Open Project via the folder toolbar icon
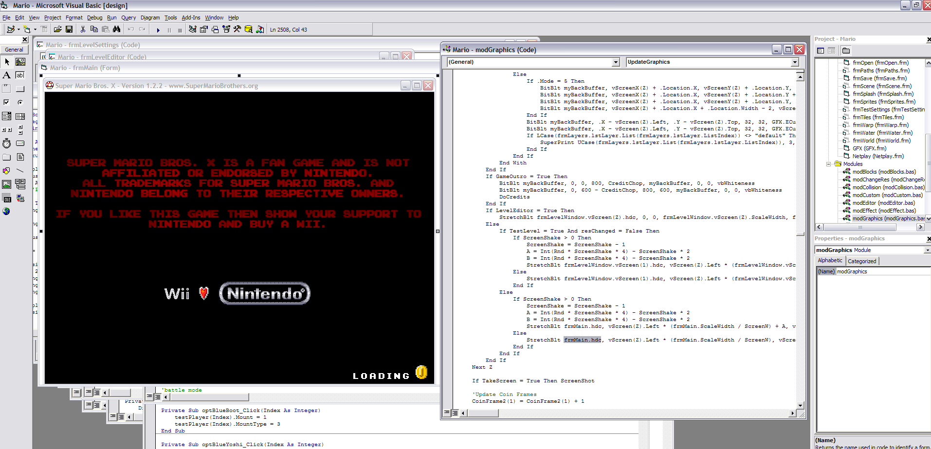The height and width of the screenshot is (449, 931). 57,30
